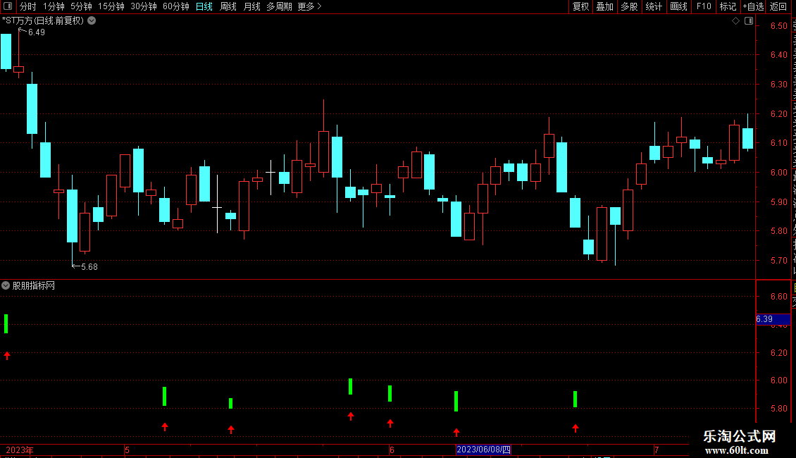Viewport: 796px width, 458px height.
Task: Open F10 company info
Action: coord(703,6)
